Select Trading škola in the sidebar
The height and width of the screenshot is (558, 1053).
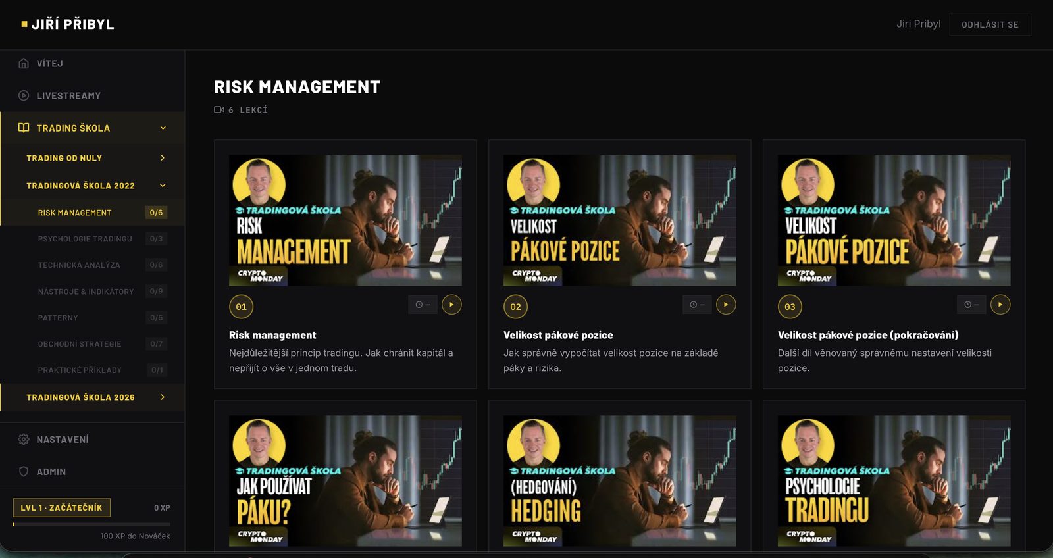tap(92, 128)
